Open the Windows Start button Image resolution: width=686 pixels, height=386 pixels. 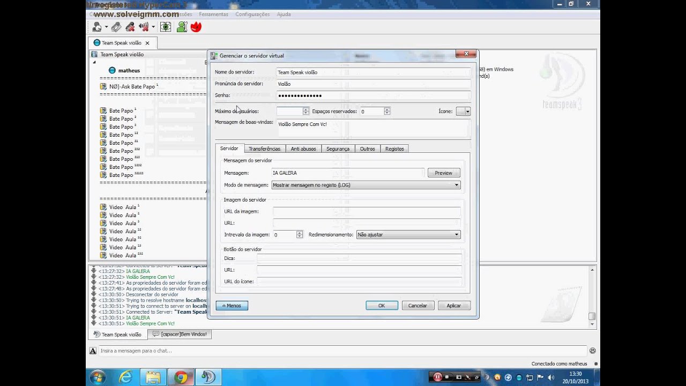pyautogui.click(x=98, y=377)
